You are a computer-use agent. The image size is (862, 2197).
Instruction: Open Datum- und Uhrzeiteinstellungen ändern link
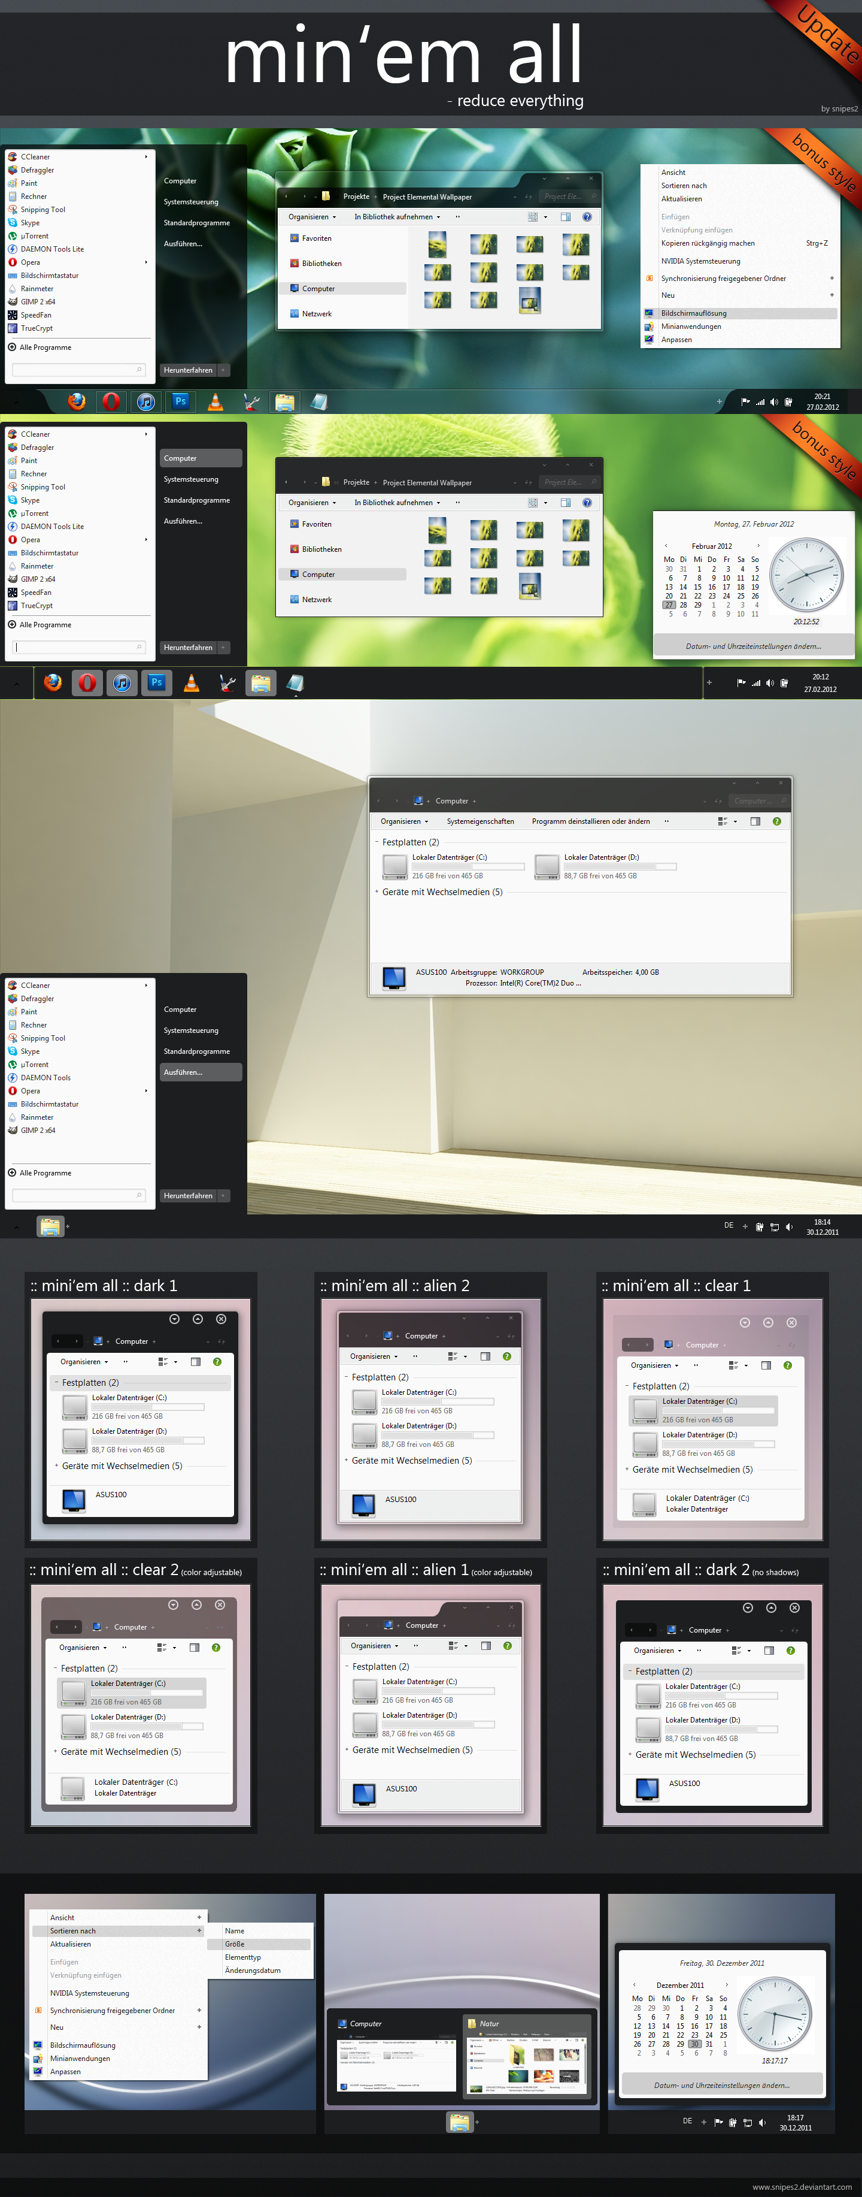[x=753, y=646]
